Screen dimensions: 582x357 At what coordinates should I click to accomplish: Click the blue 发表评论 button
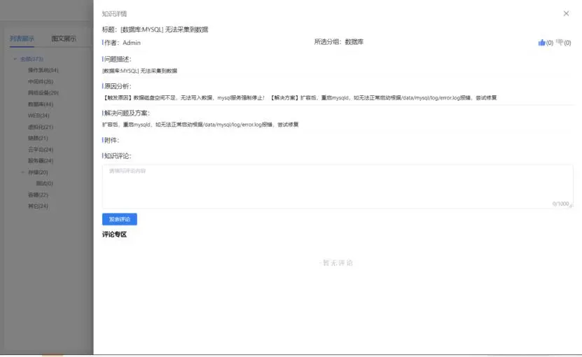click(120, 219)
